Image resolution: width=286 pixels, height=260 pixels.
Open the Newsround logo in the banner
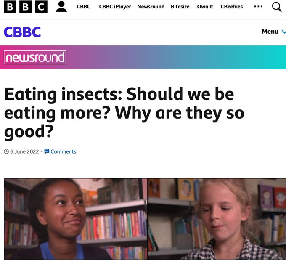pyautogui.click(x=35, y=57)
